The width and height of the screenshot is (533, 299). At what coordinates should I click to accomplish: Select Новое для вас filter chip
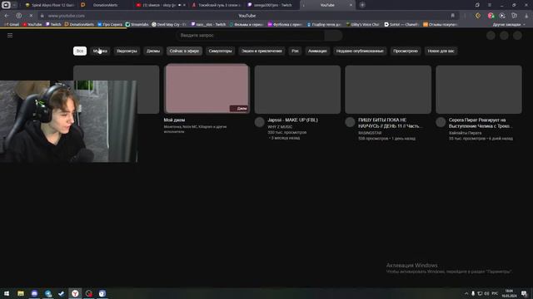441,51
